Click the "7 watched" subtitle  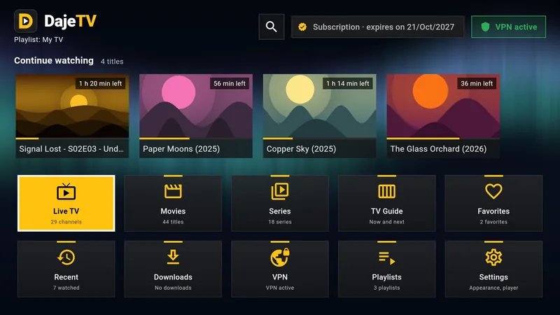tap(66, 288)
